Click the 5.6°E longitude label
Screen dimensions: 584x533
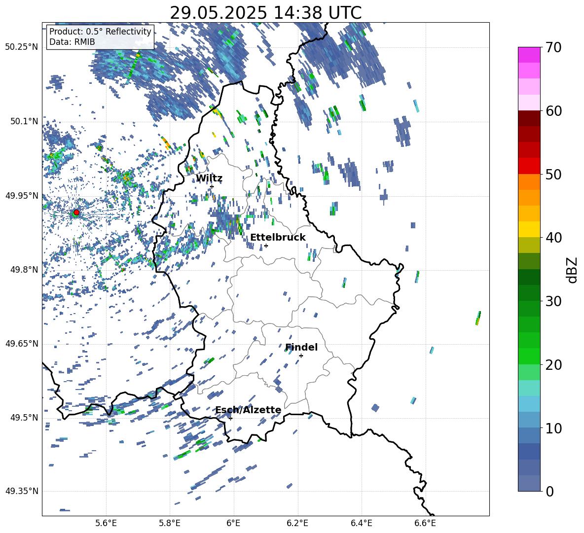[106, 523]
